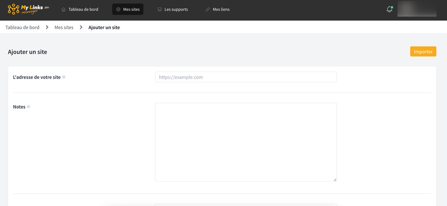447x206 pixels.
Task: Open the user account menu at top right
Action: pos(417,9)
